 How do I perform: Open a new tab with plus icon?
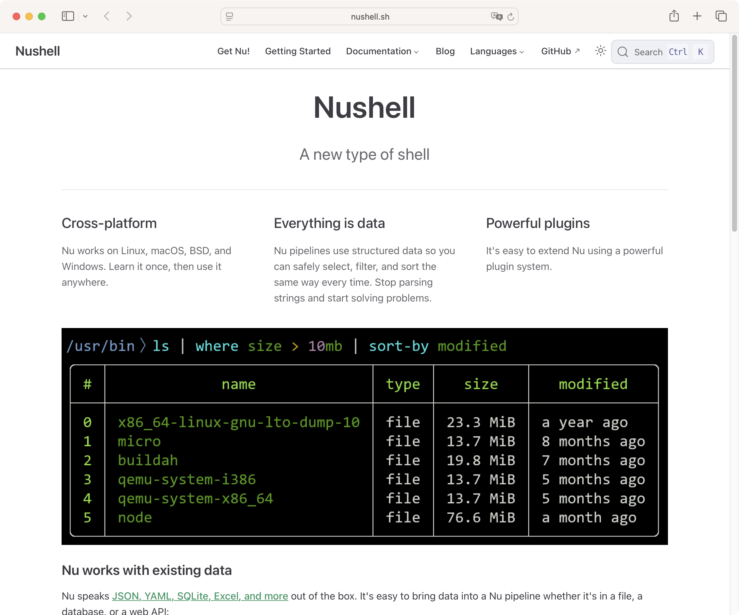[x=697, y=16]
